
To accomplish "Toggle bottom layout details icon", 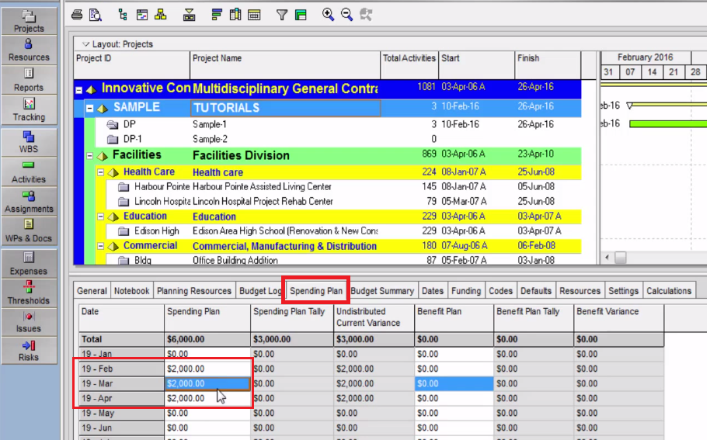I will pos(189,15).
